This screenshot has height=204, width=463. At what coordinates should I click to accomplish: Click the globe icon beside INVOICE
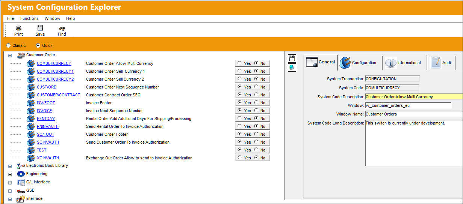click(31, 111)
